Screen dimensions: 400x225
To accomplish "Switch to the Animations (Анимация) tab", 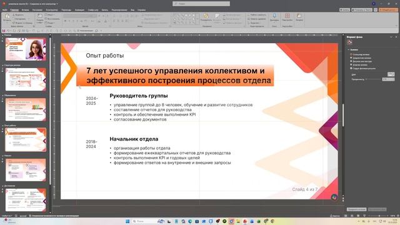I will click(x=79, y=10).
